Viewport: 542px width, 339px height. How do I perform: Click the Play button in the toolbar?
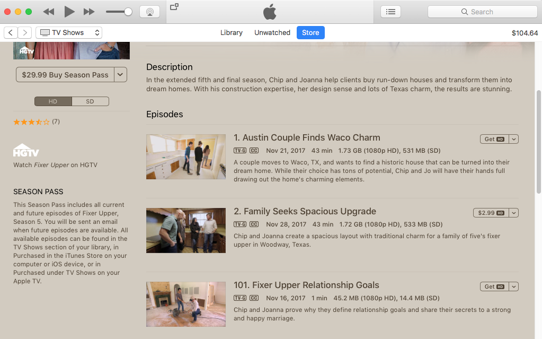69,12
